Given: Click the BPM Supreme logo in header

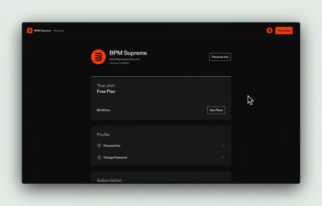Looking at the screenshot, I should pyautogui.click(x=30, y=30).
